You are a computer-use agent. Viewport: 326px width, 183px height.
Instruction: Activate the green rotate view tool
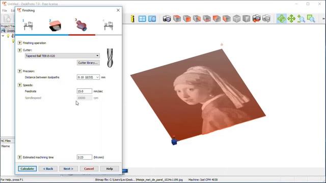282,19
